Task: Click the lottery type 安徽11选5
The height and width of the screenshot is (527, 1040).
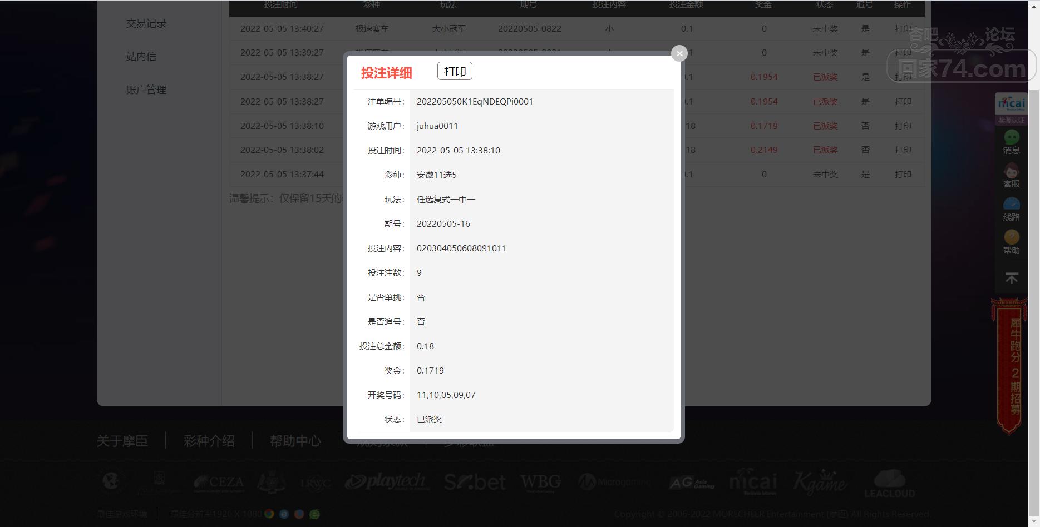Action: [x=437, y=175]
